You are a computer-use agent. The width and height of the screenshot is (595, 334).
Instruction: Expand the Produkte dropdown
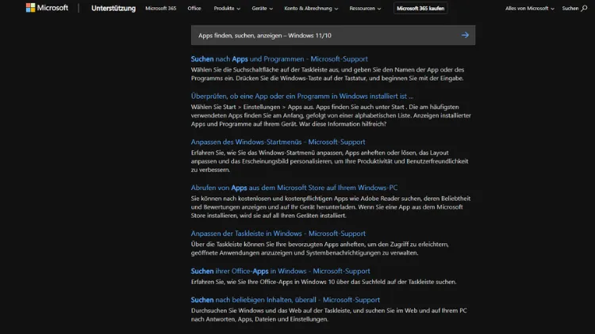pyautogui.click(x=227, y=9)
